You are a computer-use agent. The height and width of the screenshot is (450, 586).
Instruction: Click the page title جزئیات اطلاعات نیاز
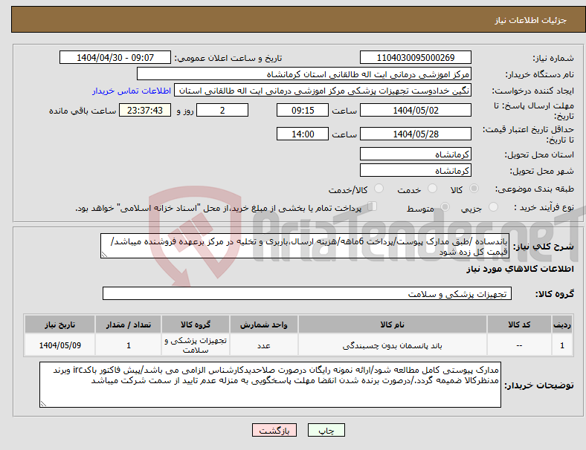(x=531, y=20)
